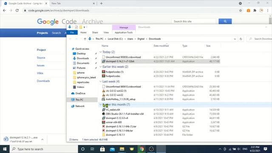The image size is (272, 153).
Task: Open the View ribbon tab
Action: tap(106, 32)
